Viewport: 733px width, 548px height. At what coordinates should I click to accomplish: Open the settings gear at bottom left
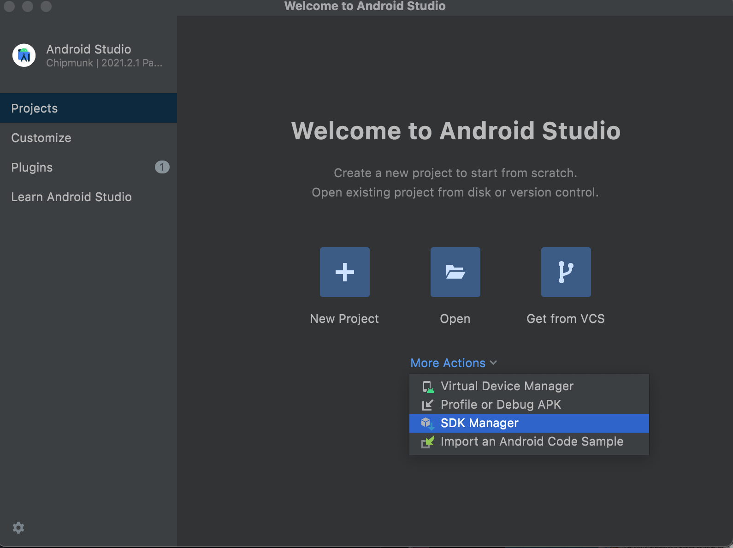coord(18,528)
